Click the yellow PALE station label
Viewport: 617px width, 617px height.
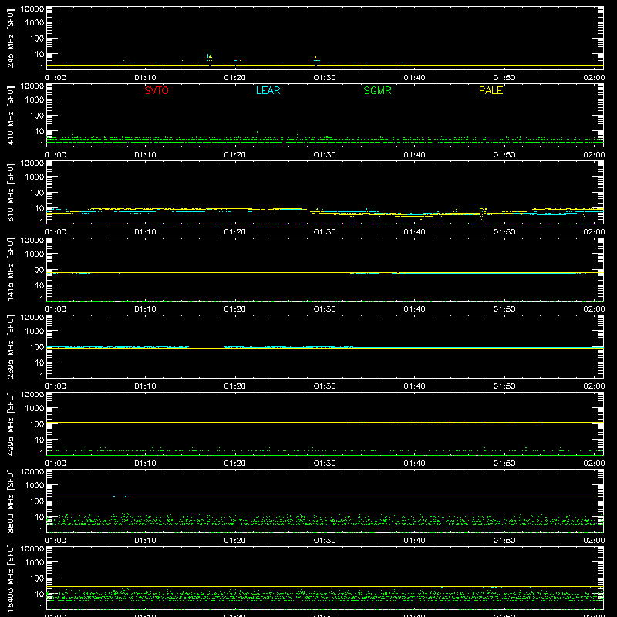(x=491, y=90)
